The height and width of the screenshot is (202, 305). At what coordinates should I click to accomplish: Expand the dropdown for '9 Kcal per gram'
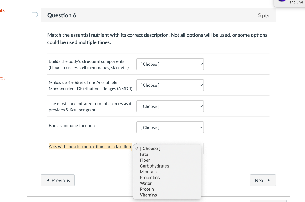[x=170, y=106]
